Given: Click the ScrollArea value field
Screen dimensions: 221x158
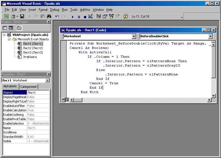Looking at the screenshot, I should (x=38, y=132).
